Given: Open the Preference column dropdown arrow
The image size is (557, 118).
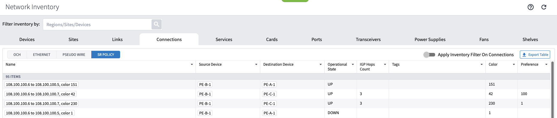Looking at the screenshot, I should (x=546, y=64).
